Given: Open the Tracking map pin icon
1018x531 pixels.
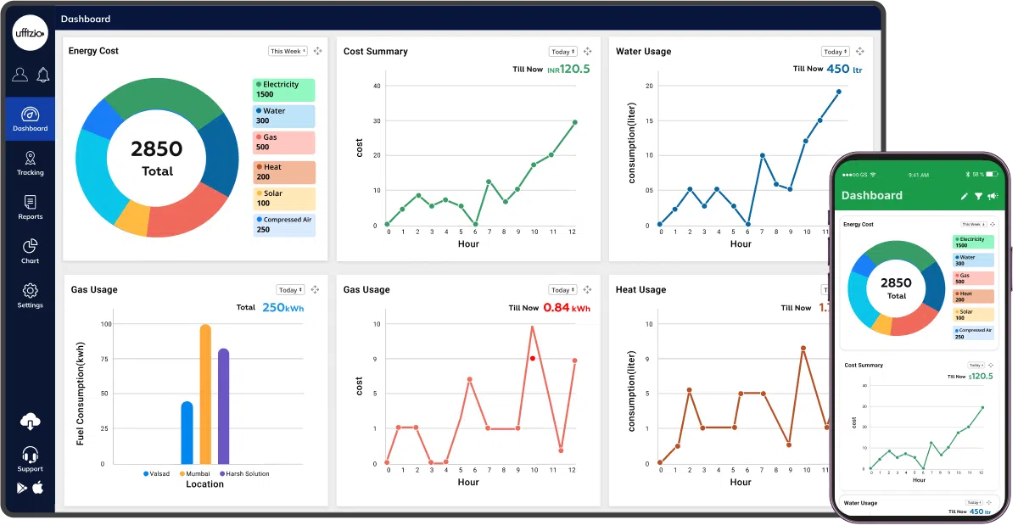Looking at the screenshot, I should click(x=31, y=158).
